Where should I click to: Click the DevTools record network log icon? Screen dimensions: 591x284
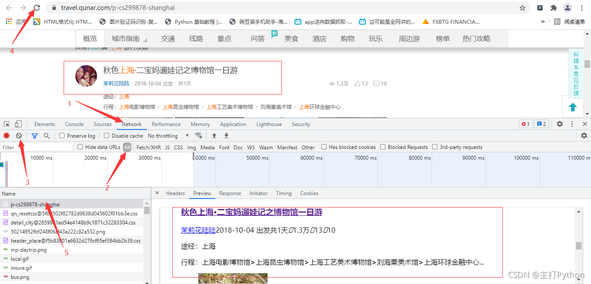tap(6, 136)
